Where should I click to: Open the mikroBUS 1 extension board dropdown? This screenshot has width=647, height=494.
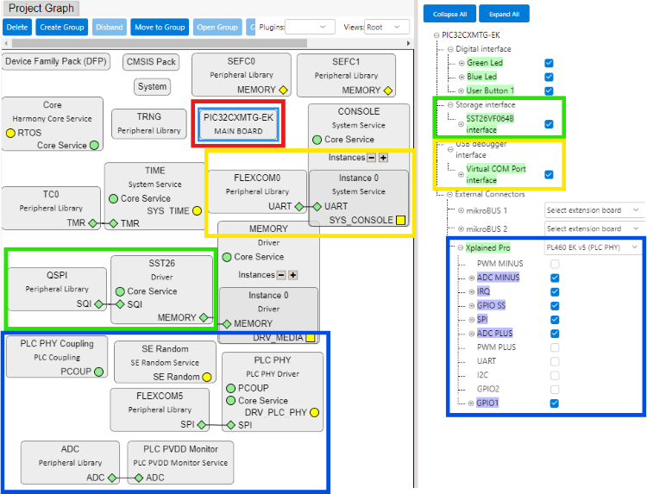point(594,210)
